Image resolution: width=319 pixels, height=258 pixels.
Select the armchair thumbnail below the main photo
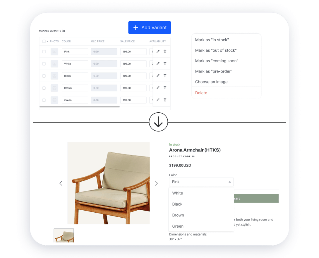tap(64, 235)
